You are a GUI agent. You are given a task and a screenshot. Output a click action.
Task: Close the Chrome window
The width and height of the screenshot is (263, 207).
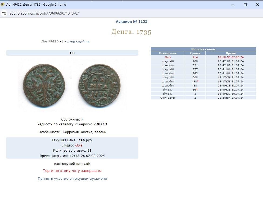(257, 5)
